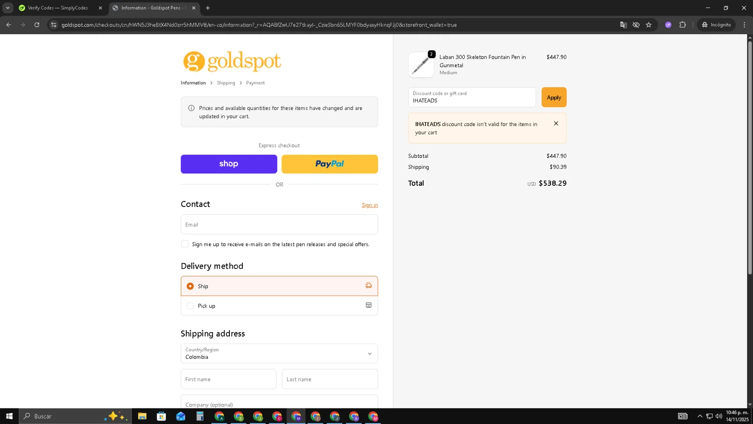This screenshot has height=424, width=753.
Task: Open the extensions puzzle icon
Action: (683, 25)
